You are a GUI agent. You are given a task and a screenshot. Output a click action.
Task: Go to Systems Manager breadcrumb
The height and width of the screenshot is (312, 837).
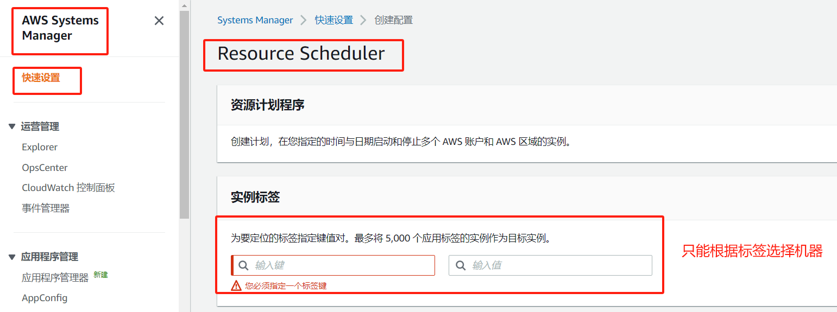tap(255, 20)
